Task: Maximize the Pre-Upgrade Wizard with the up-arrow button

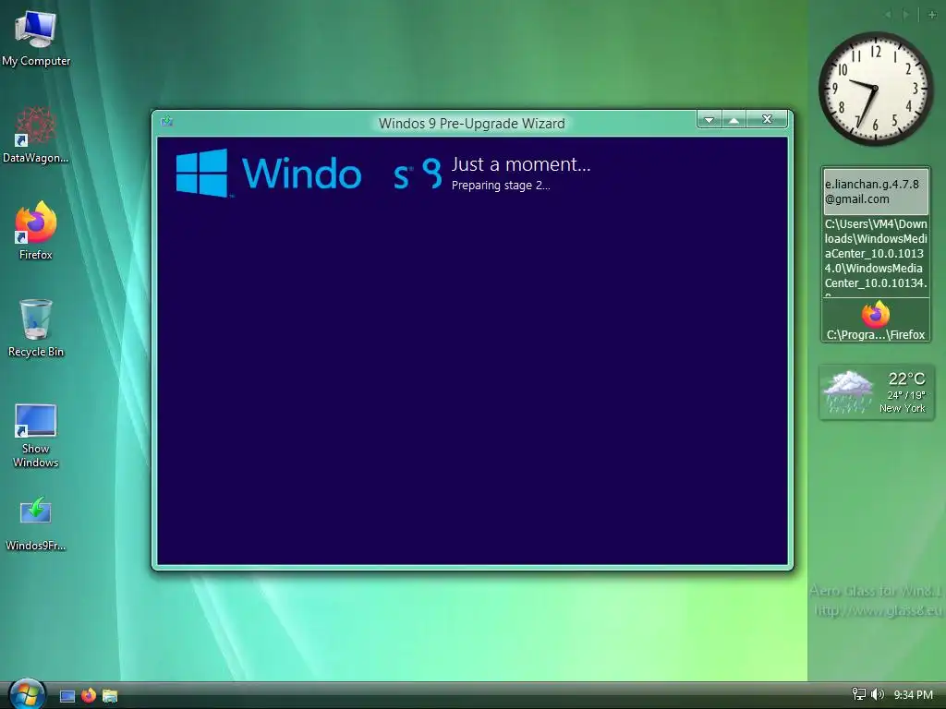Action: [x=734, y=119]
